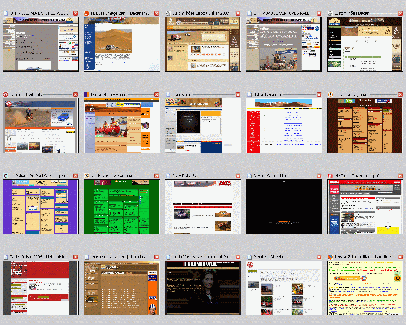The width and height of the screenshot is (406, 325).
Task: Open the Dutch Dakar Experience 2006 page thumbnail
Action: (x=284, y=44)
